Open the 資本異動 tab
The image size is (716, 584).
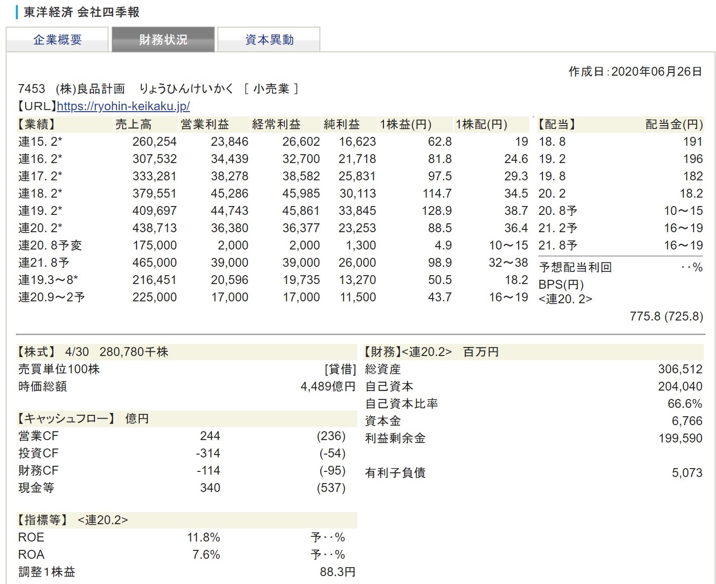point(269,40)
